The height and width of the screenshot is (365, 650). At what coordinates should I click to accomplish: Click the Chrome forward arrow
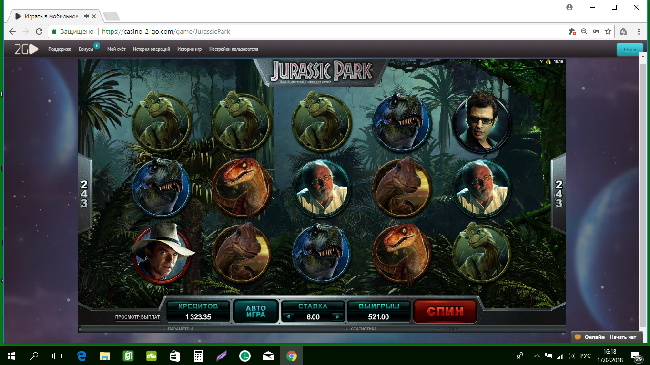tap(26, 31)
